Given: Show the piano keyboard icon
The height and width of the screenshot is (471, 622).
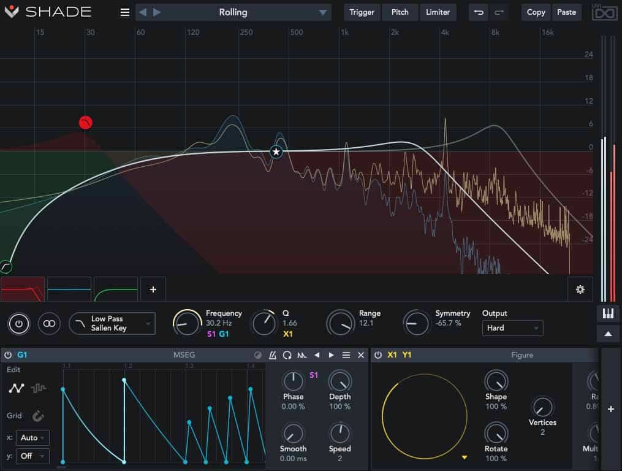Looking at the screenshot, I should 608,313.
